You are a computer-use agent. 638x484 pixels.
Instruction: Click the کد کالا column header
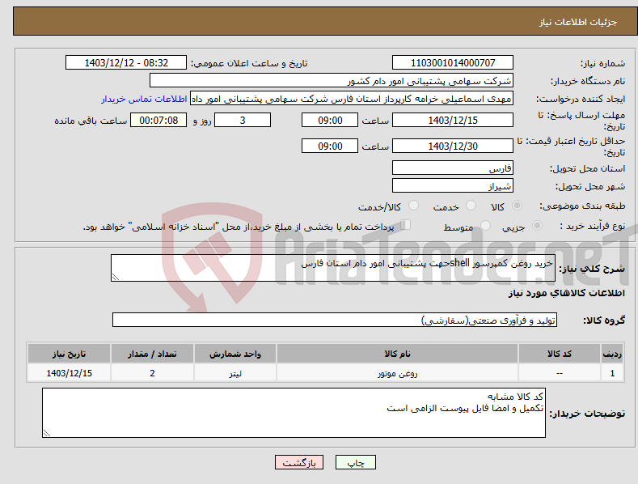click(x=560, y=354)
